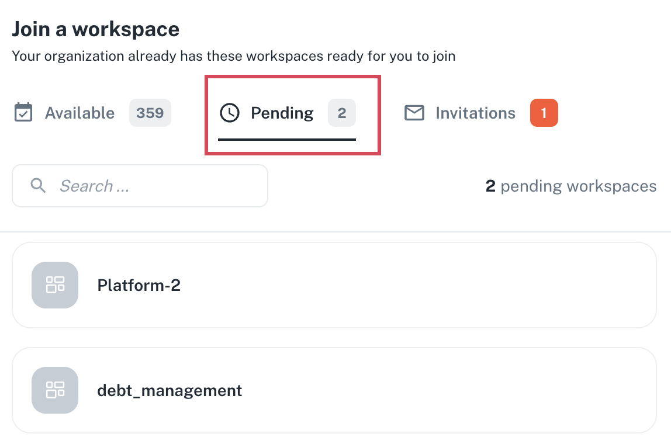The height and width of the screenshot is (444, 671).
Task: Click the envelope icon beside Invitations
Action: click(x=414, y=113)
